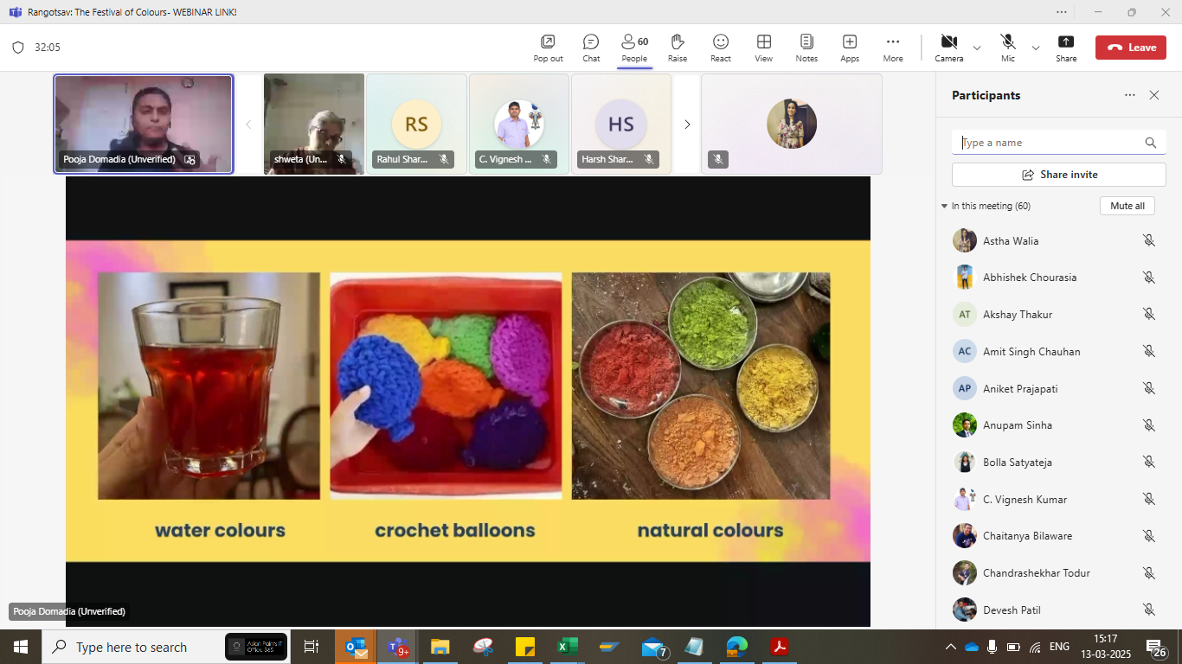Toggle the Camera on
The image size is (1182, 664).
(x=948, y=47)
